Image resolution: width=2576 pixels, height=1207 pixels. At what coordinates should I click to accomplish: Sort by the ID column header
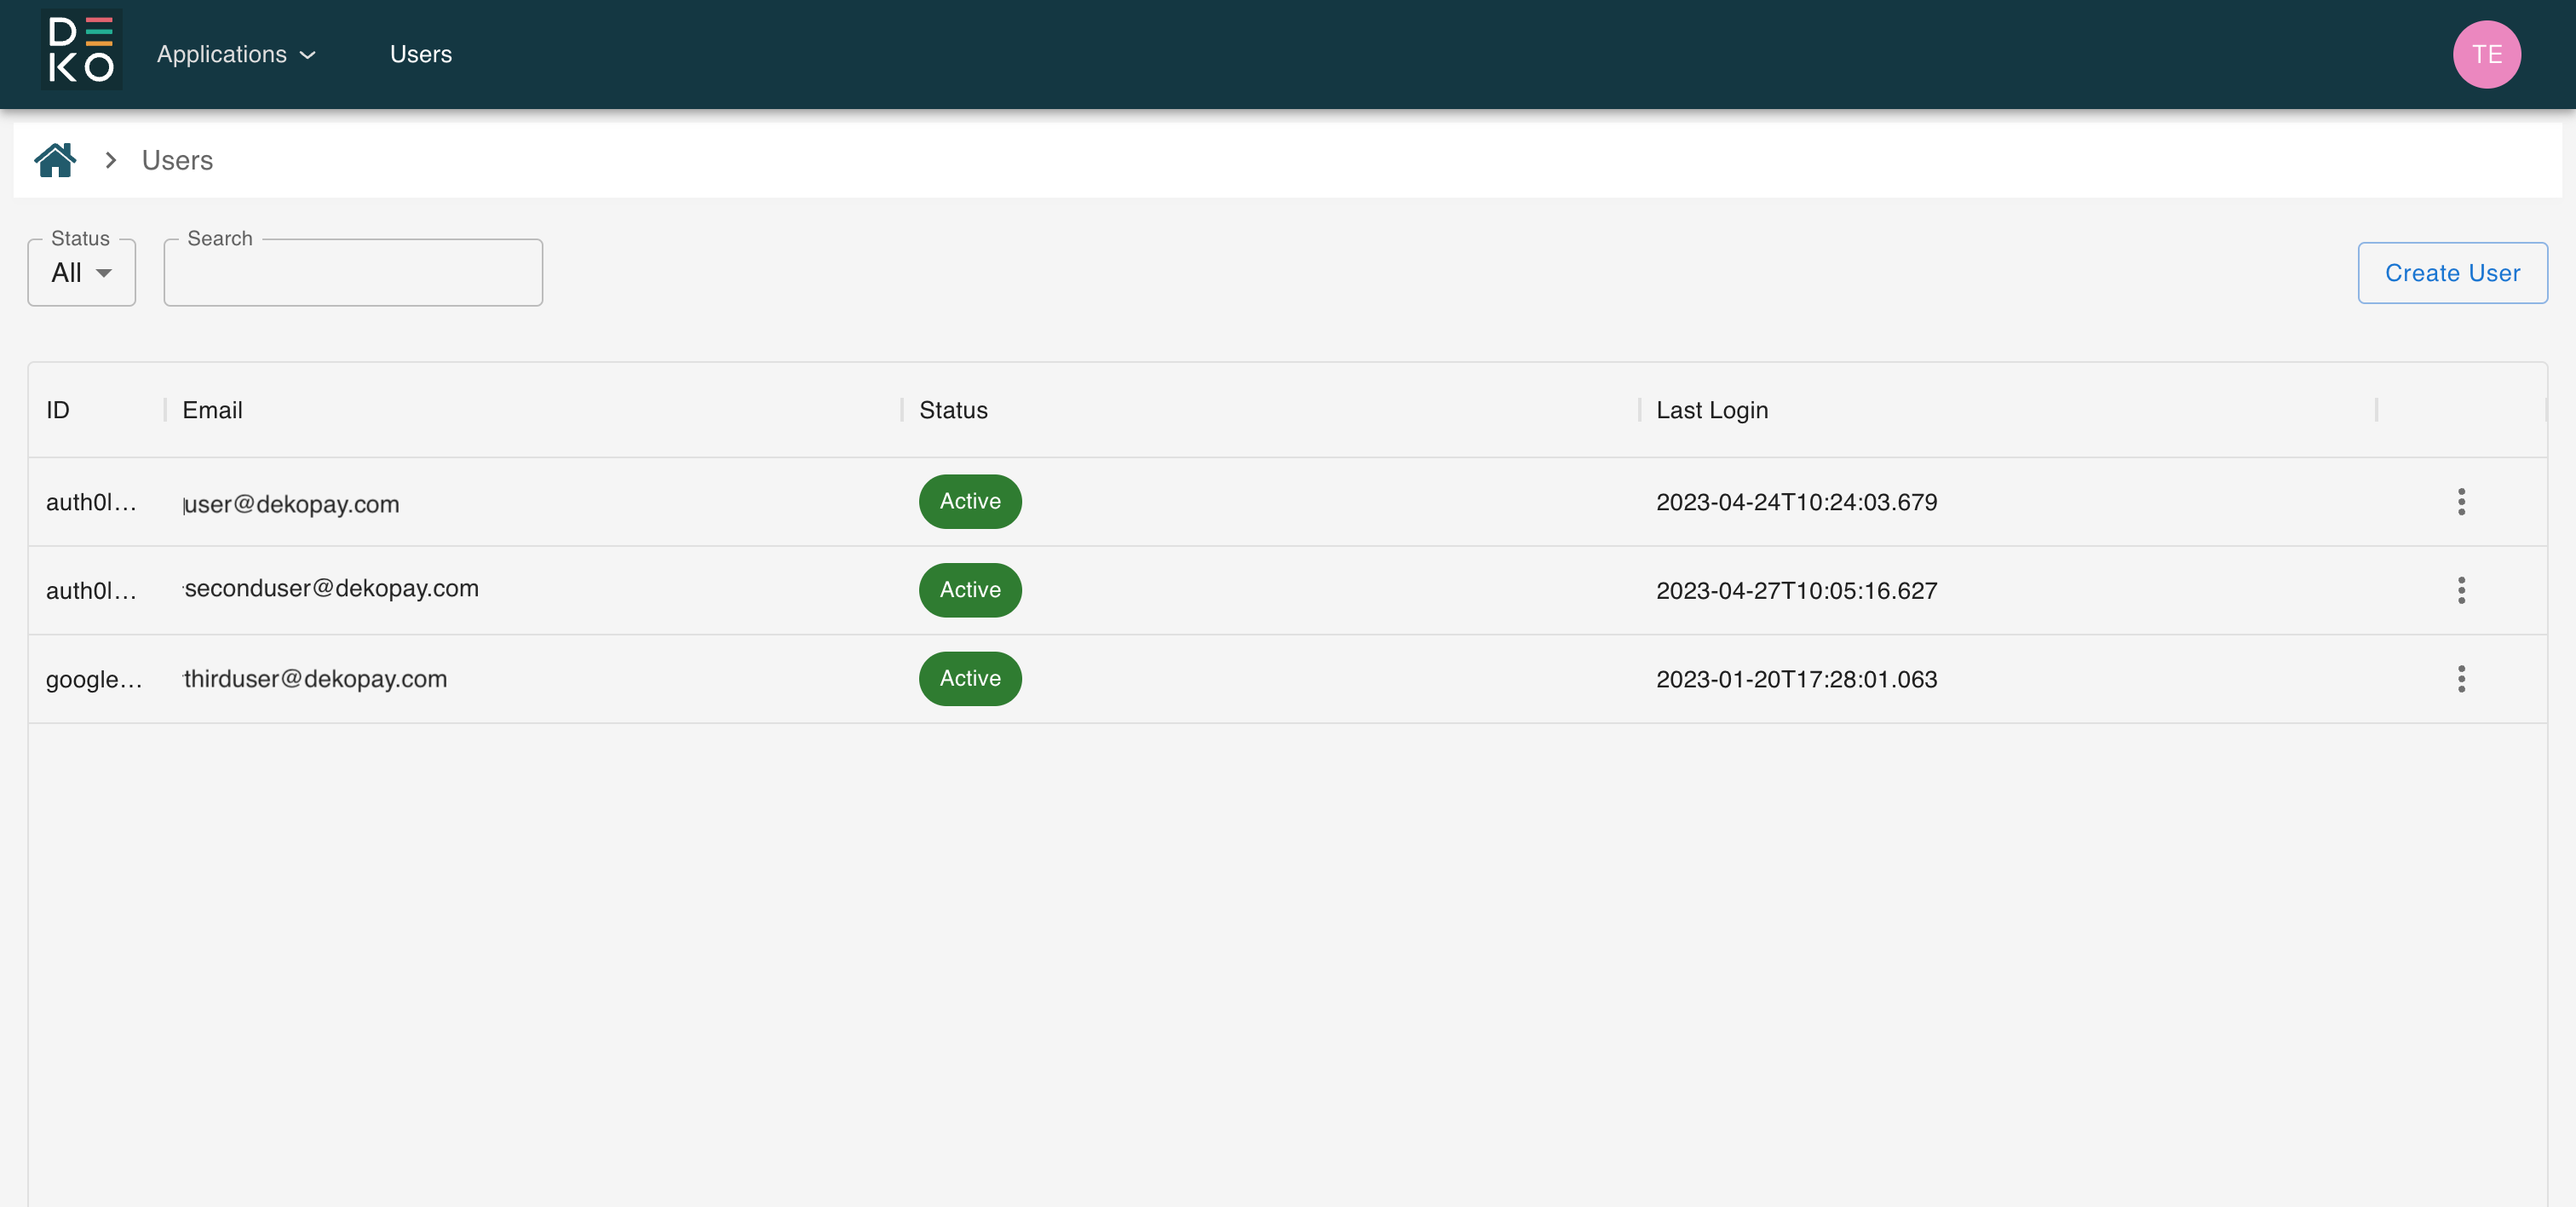pos(58,410)
